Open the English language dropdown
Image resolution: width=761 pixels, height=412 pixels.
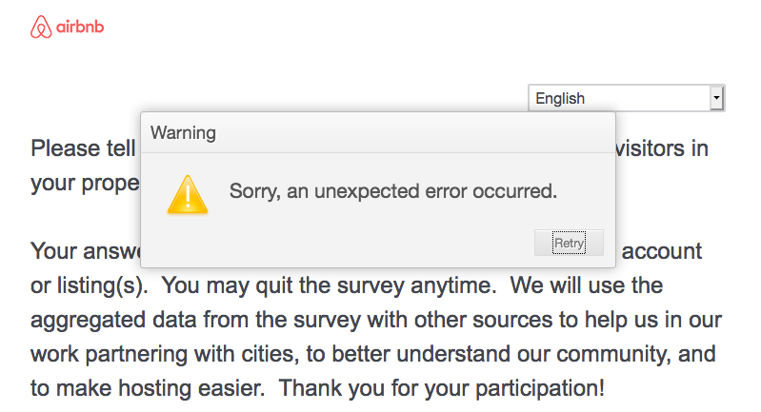click(x=619, y=98)
